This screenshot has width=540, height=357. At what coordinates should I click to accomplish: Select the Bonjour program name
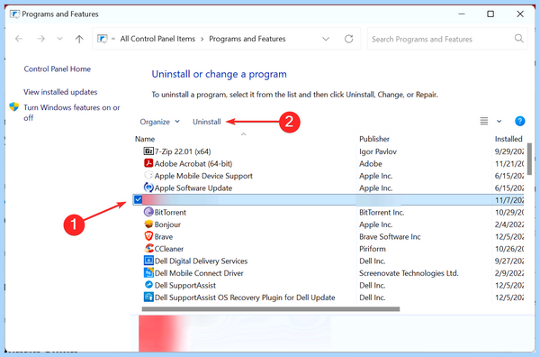167,224
